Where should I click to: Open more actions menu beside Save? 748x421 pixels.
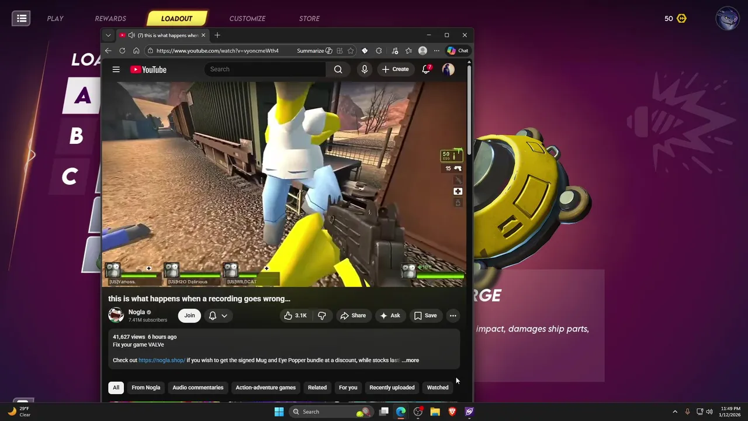[x=453, y=316]
